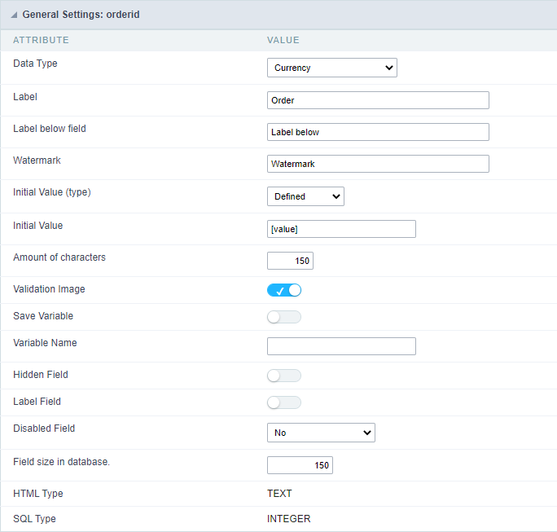
Task: Click the empty Variable Name input
Action: coord(341,346)
